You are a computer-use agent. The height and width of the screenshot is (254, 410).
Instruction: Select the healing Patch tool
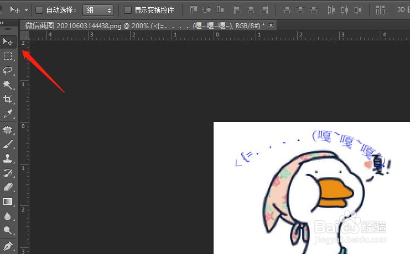coord(8,129)
